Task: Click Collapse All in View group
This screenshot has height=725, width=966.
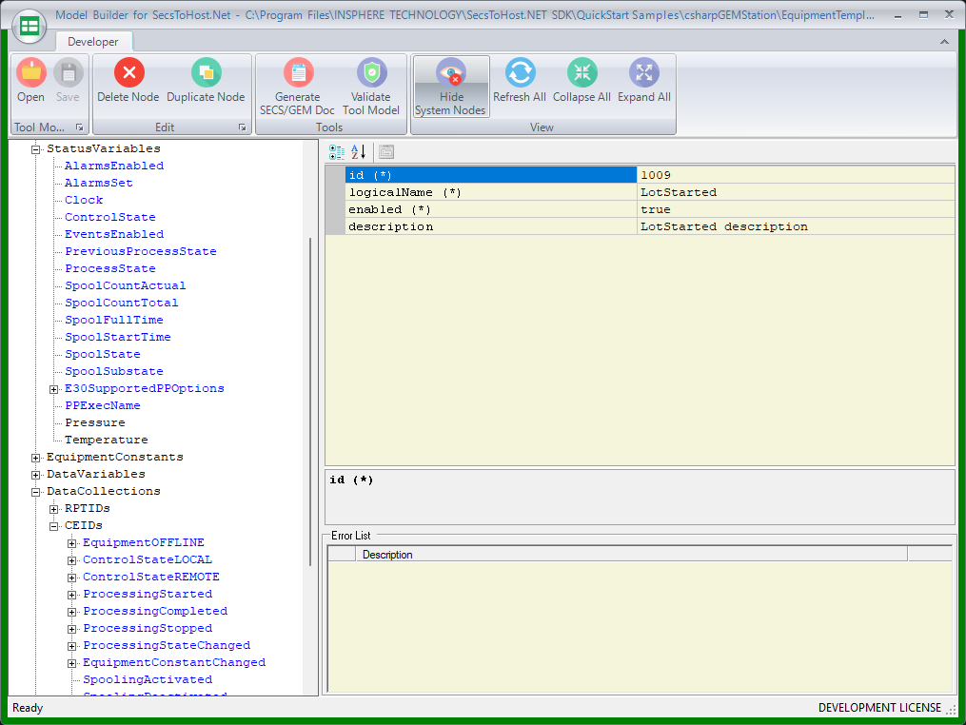Action: 582,74
